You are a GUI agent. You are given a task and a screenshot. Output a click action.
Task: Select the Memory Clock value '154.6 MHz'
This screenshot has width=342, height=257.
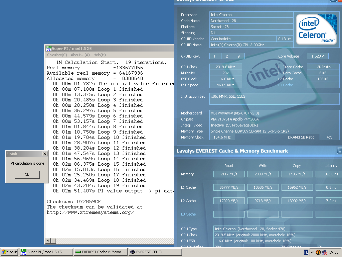coord(222,137)
